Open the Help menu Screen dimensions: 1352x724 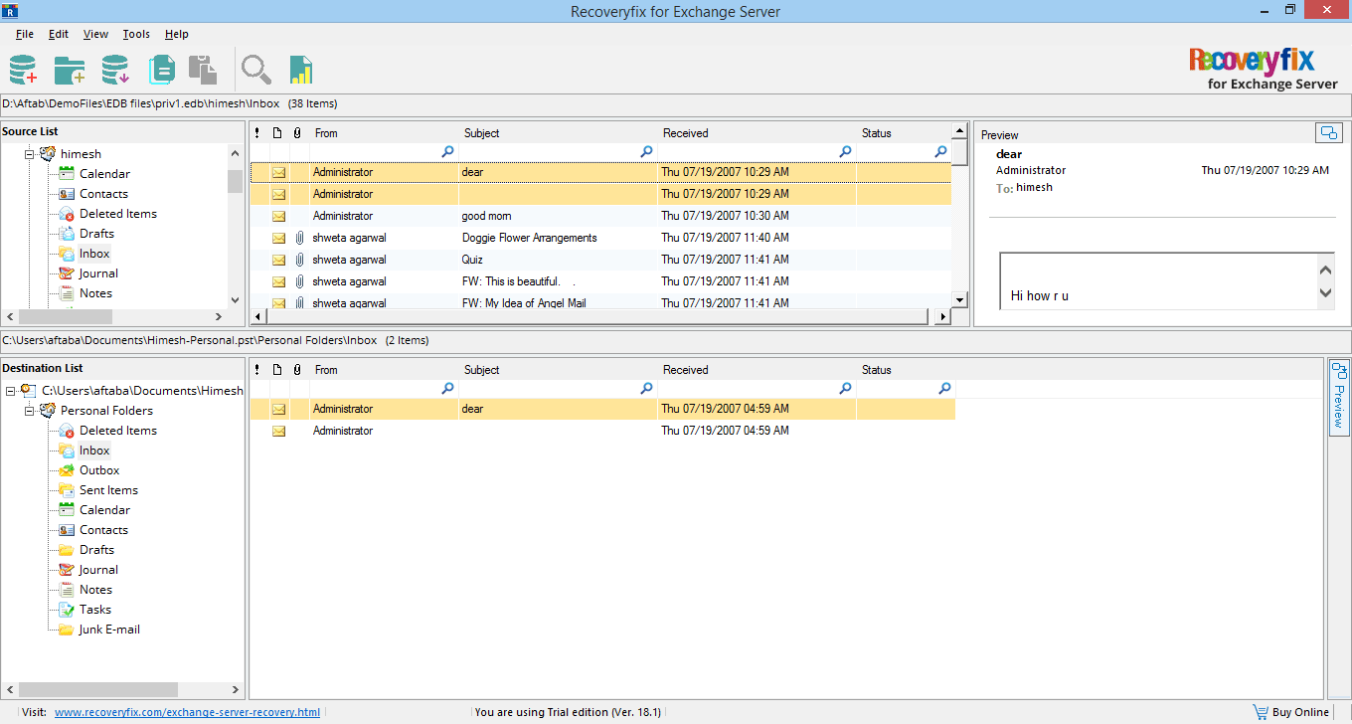coord(177,34)
